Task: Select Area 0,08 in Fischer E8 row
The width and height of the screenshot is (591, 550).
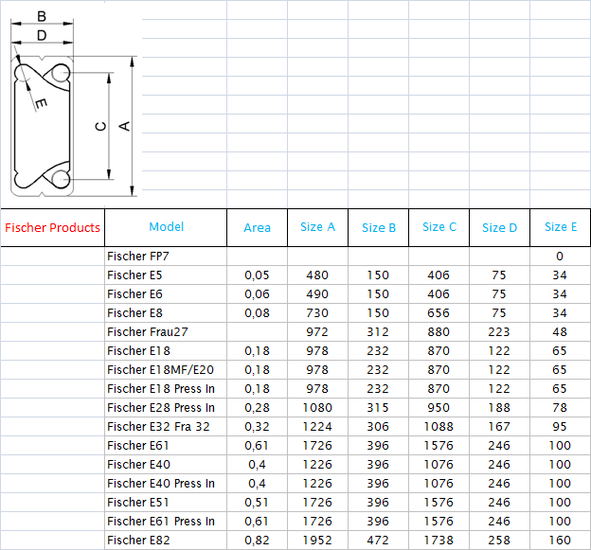Action: click(x=257, y=312)
